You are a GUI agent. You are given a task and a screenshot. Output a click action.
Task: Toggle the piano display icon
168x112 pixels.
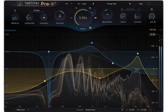point(6,106)
